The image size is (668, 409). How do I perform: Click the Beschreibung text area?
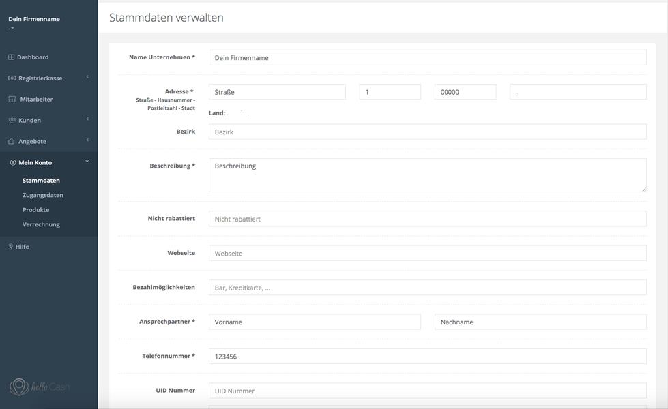[x=427, y=175]
